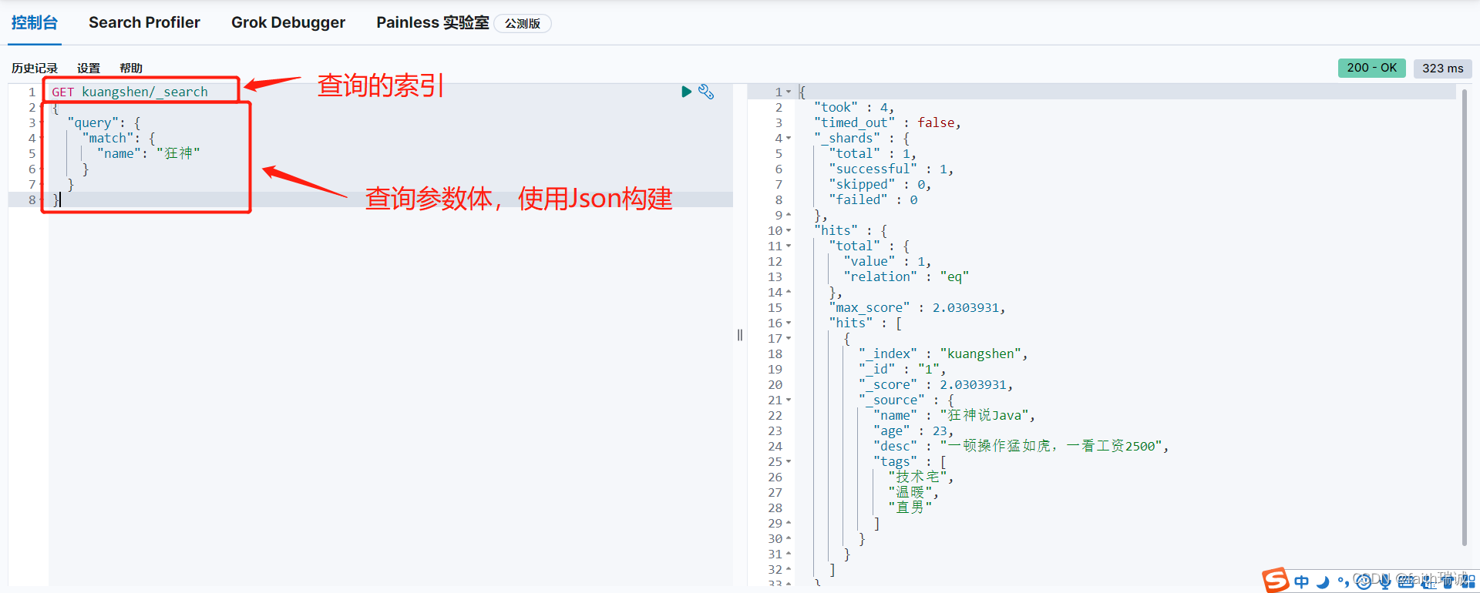
Task: Click the "successful" : 1 line
Action: [890, 169]
